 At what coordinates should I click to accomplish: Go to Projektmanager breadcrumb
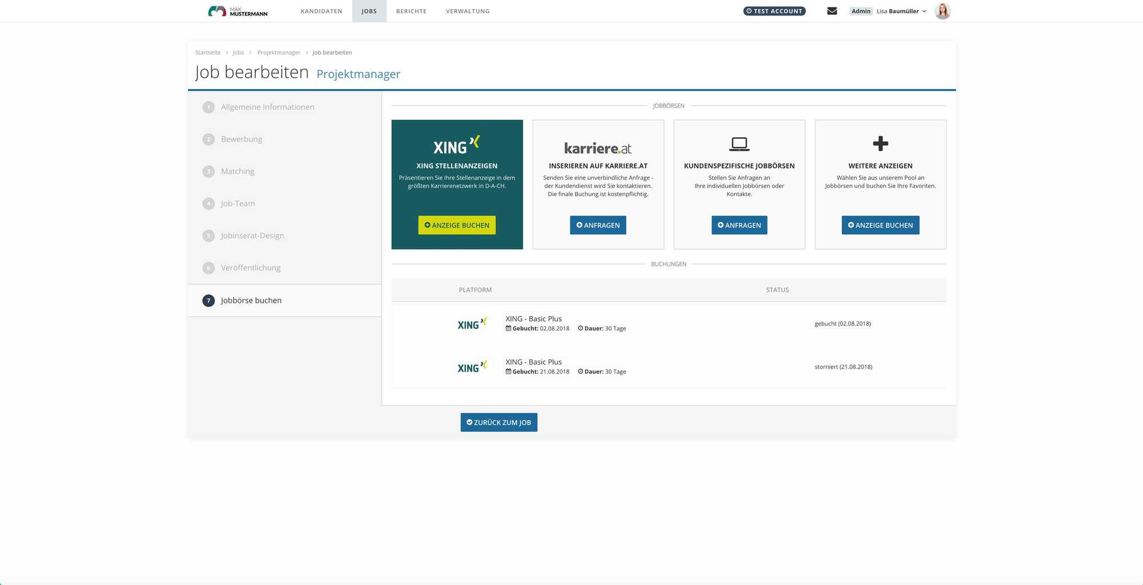pos(279,53)
